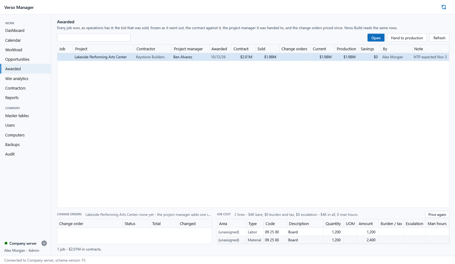Open the Audit page

(x=26, y=154)
